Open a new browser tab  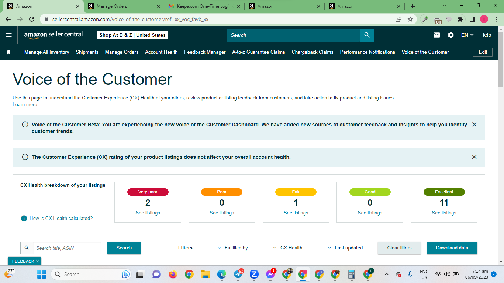click(x=413, y=6)
